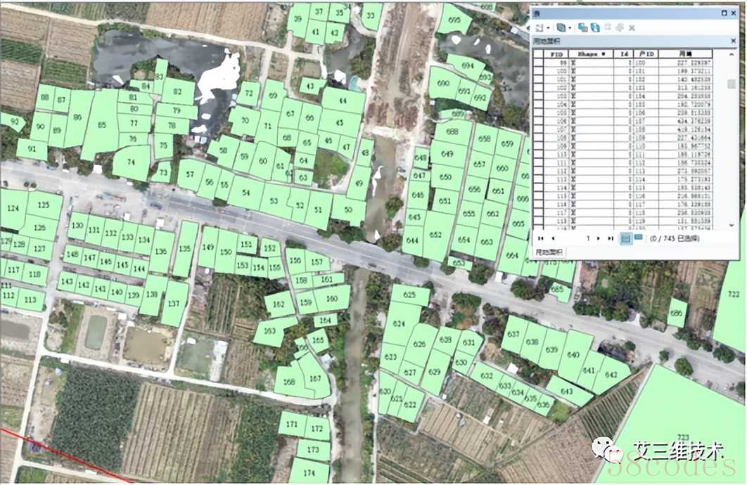
Task: Expand the Related Tables dropdown arrow
Action: click(x=570, y=27)
